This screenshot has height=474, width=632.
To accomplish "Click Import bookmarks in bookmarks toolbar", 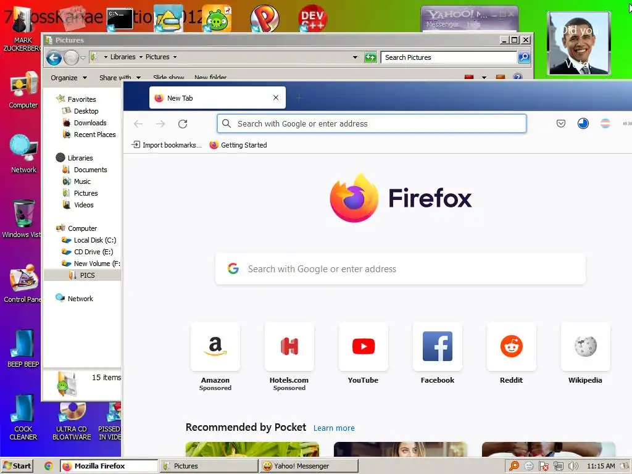I will [x=167, y=145].
